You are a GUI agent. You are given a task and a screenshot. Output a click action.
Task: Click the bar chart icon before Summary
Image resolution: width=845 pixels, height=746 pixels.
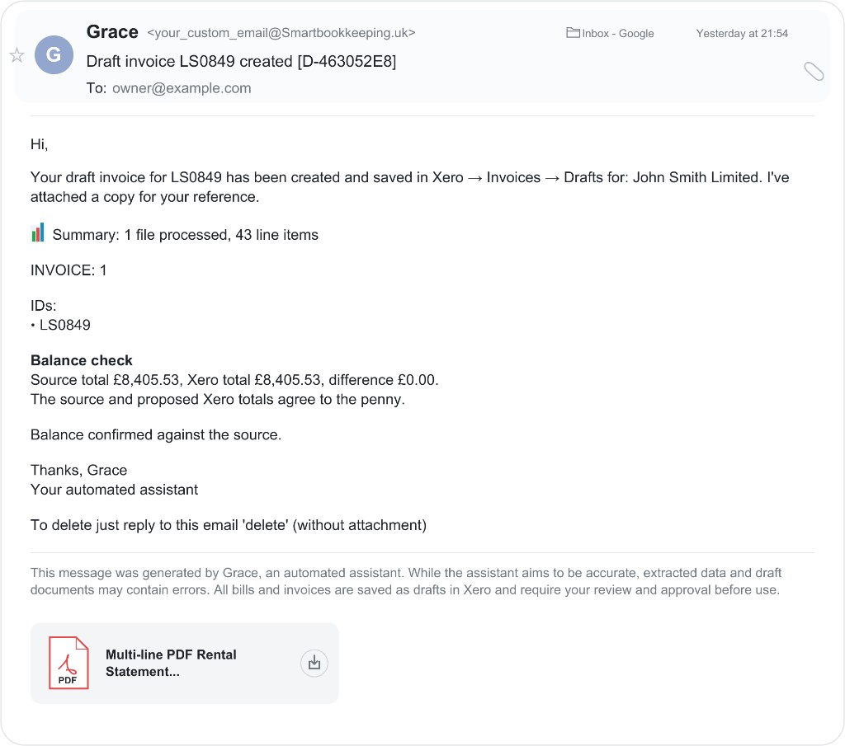click(x=38, y=233)
